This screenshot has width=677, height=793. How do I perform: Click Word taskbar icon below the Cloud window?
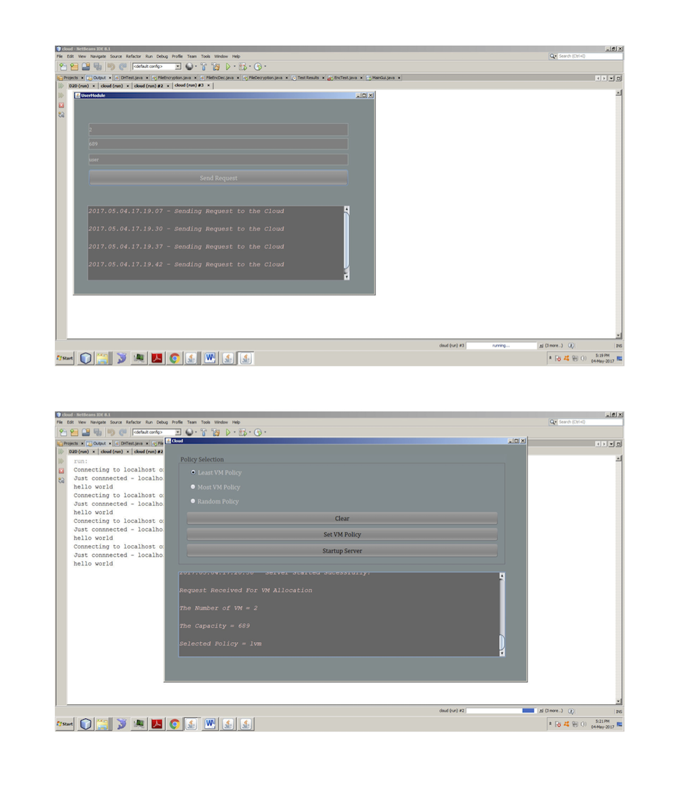tap(210, 724)
